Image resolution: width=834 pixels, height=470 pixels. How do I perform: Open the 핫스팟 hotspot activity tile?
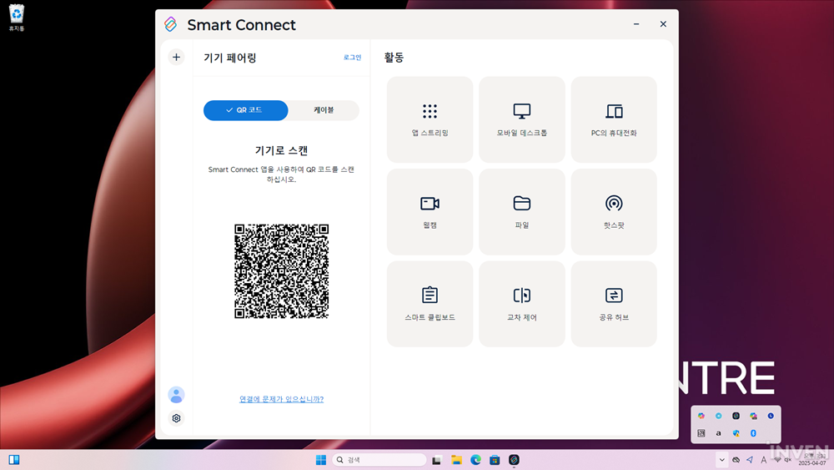click(614, 211)
